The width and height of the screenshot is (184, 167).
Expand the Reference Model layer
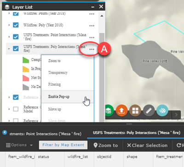[x=9, y=109]
